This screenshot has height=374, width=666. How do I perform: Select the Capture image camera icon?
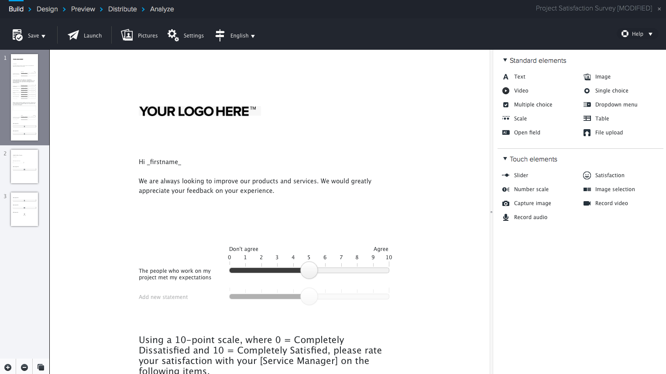[x=506, y=203]
